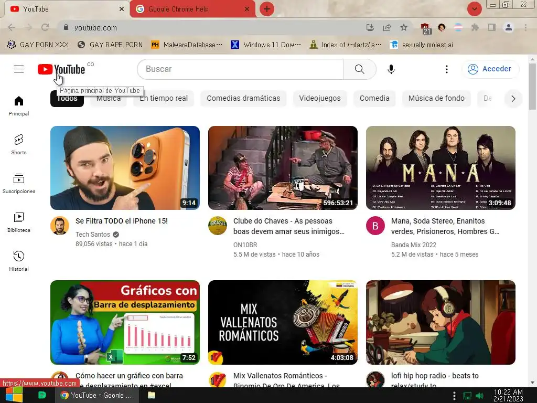Screen dimensions: 537x403
Task: Play the iPhone 15 video thumbnail
Action: [125, 168]
